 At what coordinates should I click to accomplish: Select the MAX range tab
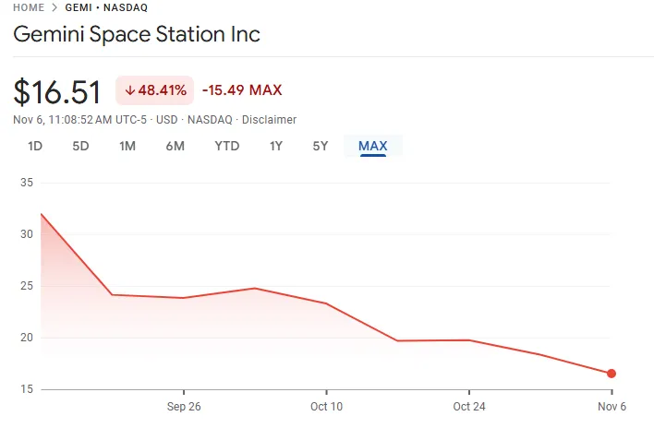pyautogui.click(x=373, y=146)
